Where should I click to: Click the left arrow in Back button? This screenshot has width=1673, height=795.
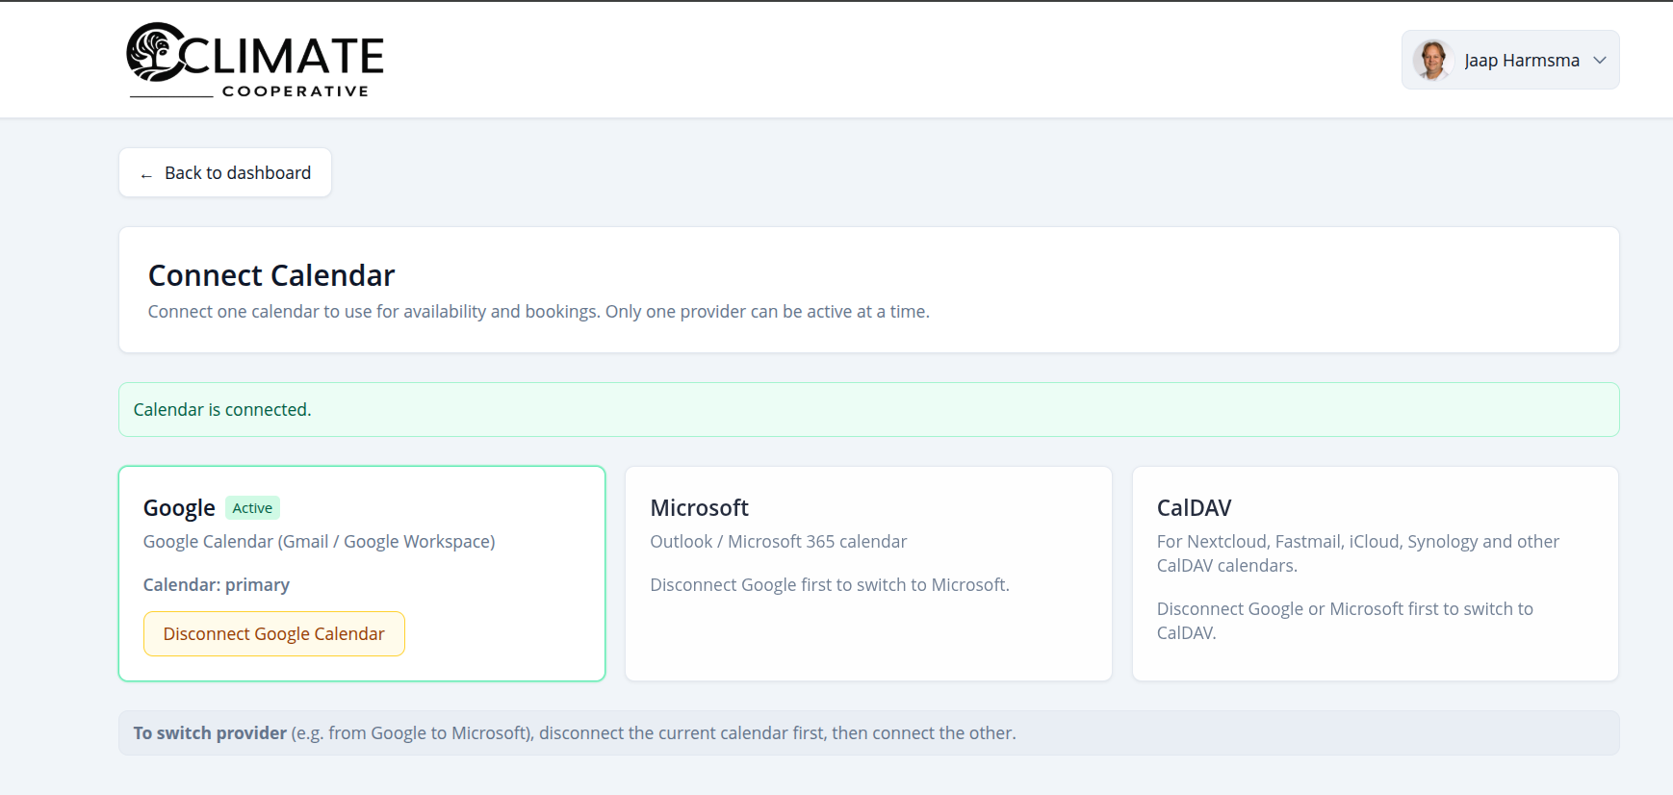tap(146, 174)
